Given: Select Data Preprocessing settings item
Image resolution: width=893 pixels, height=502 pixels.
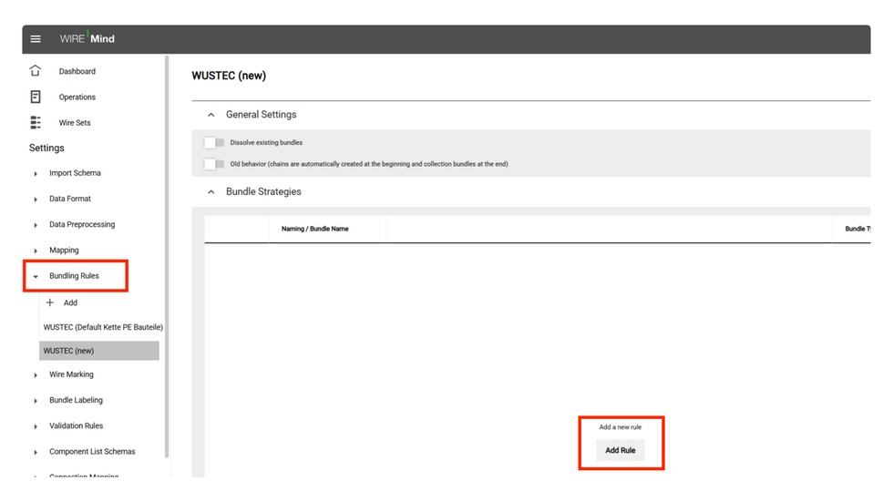Looking at the screenshot, I should coord(82,224).
